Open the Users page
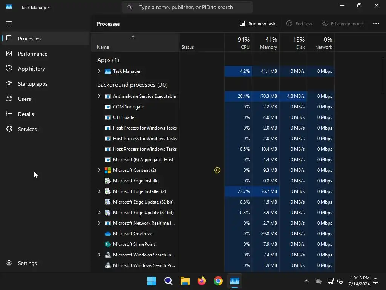This screenshot has width=386, height=290. pos(45,99)
